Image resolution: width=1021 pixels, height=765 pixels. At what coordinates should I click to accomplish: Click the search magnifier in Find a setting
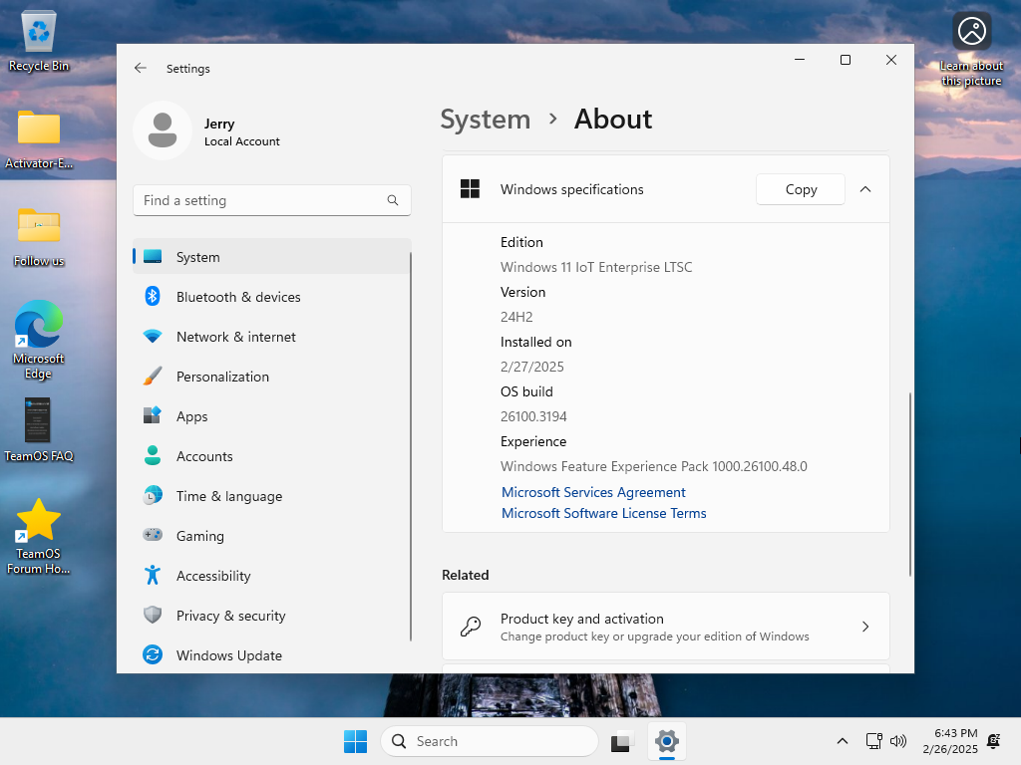(x=393, y=200)
